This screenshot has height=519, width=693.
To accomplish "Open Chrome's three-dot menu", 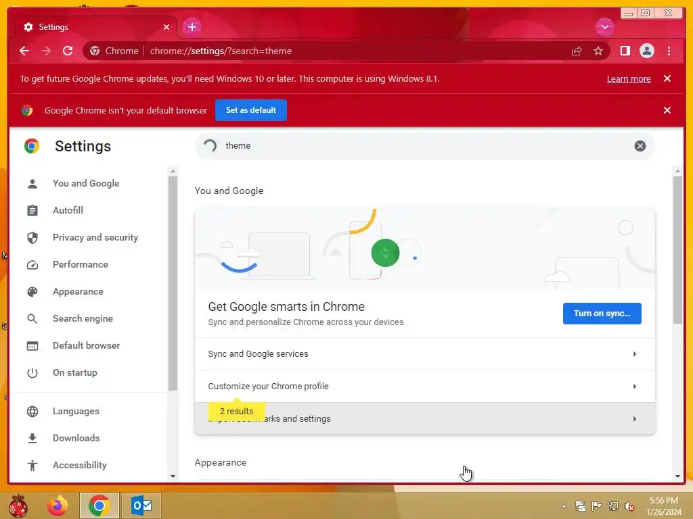I will (669, 51).
